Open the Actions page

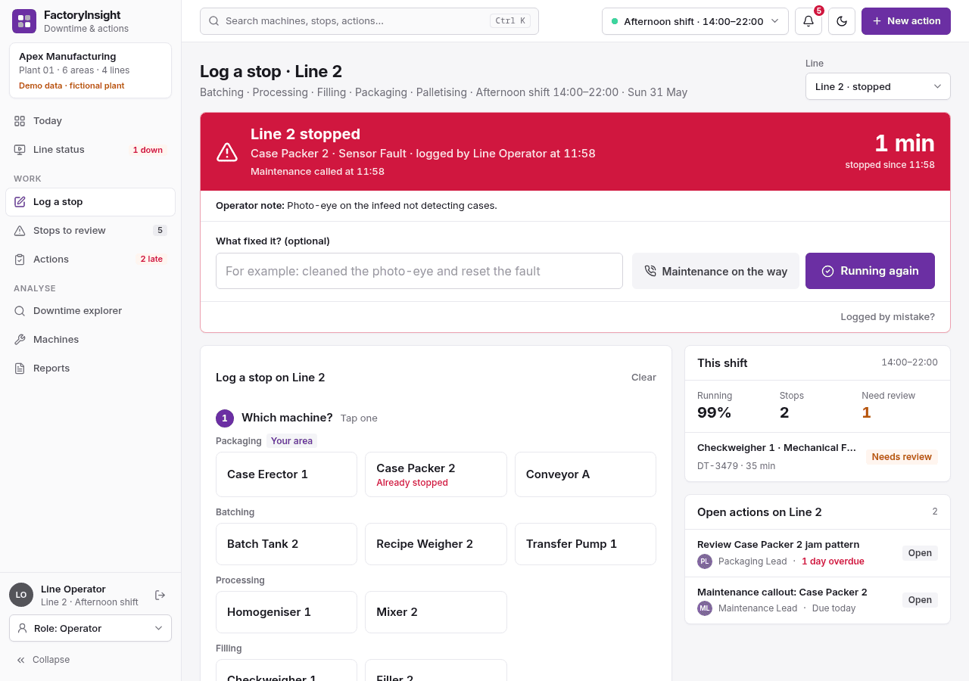click(90, 260)
